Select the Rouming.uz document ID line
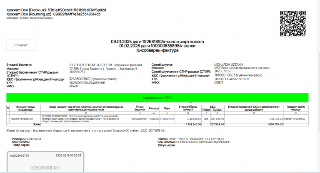 click(x=53, y=14)
